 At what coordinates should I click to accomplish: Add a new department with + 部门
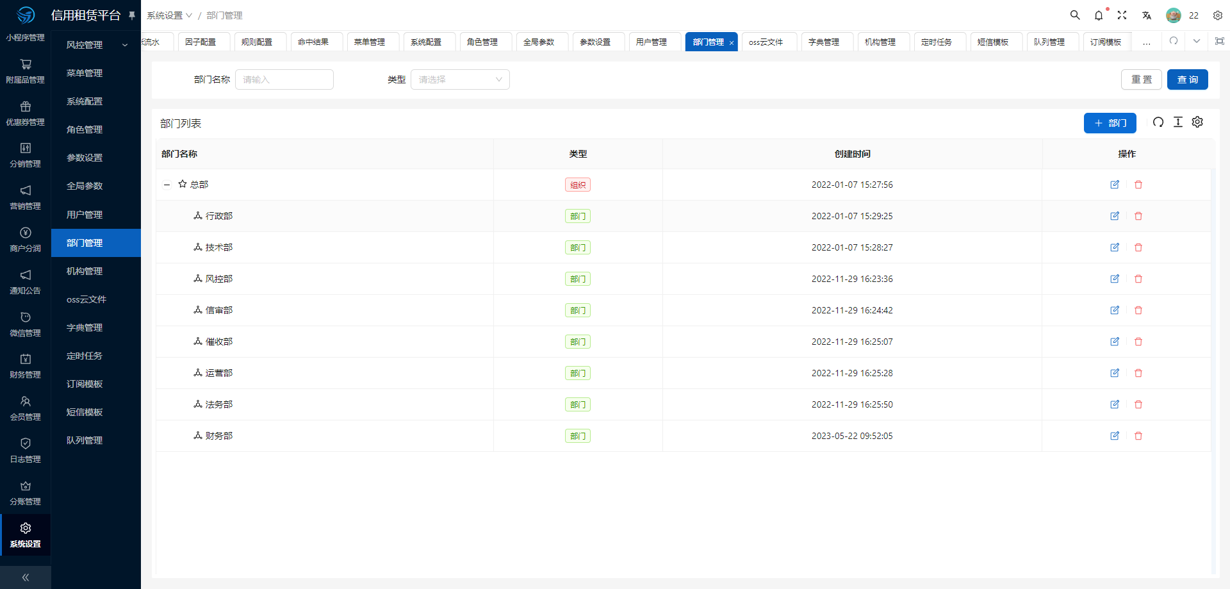(x=1110, y=123)
